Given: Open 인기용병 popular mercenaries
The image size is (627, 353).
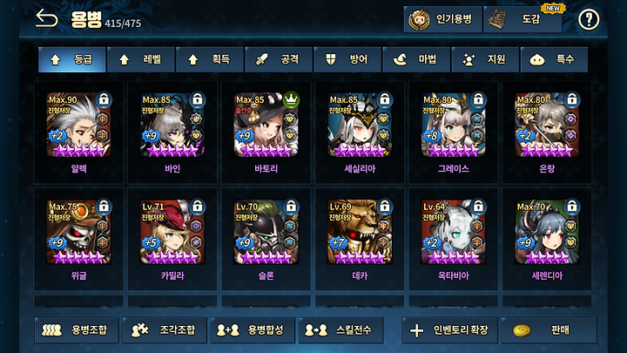Looking at the screenshot, I should [442, 19].
